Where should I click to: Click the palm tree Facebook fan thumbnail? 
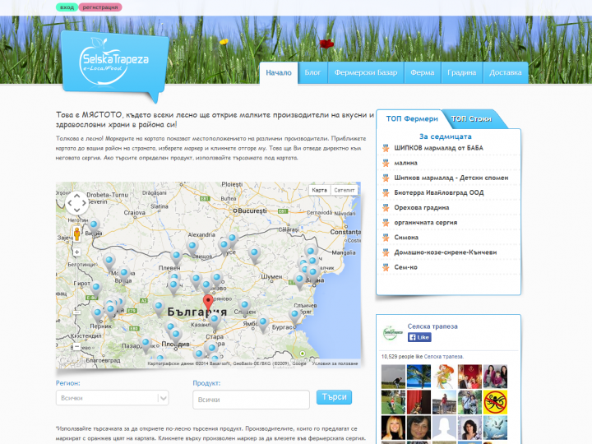pyautogui.click(x=419, y=377)
